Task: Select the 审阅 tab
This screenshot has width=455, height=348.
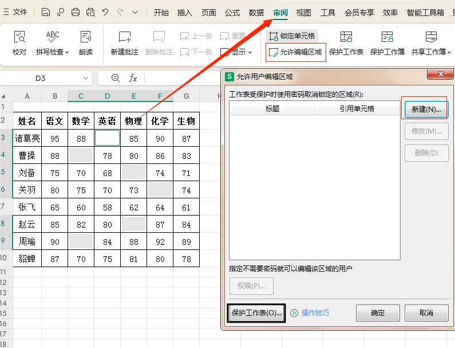Action: point(280,13)
